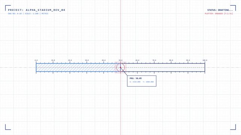Click the circular plotter cursor on the progress bar
Screen dimensions: 241x135
tap(120, 67)
